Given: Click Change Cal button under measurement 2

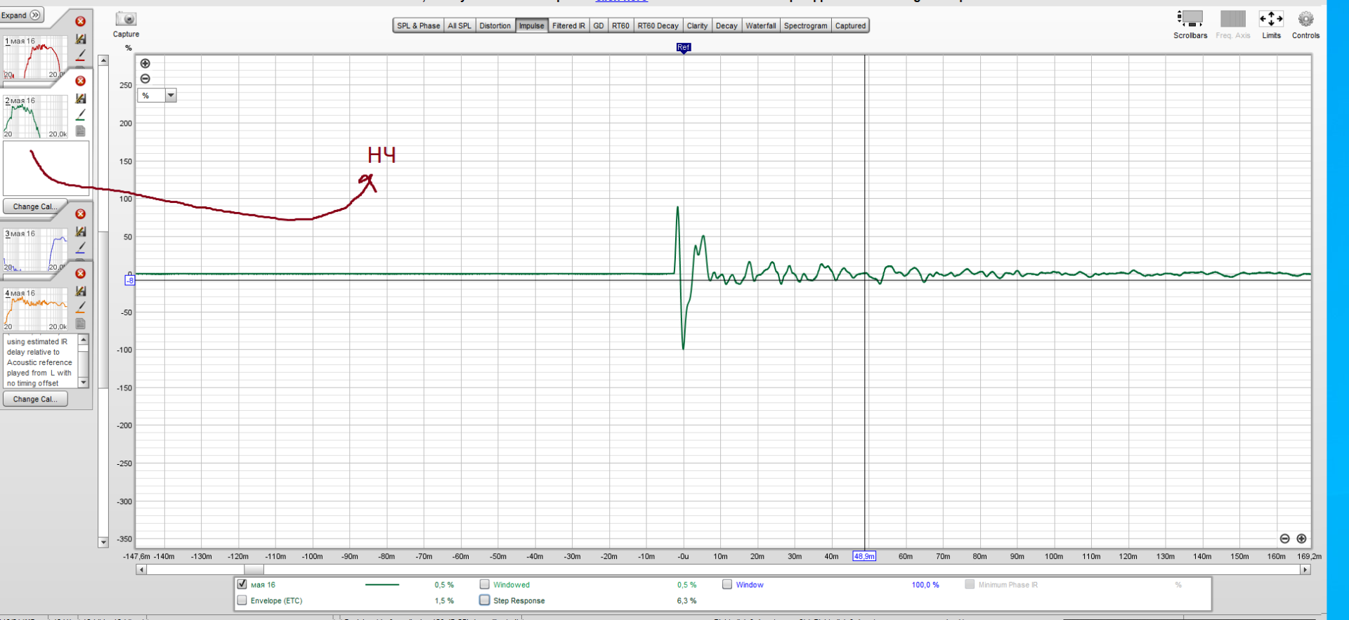Looking at the screenshot, I should [35, 206].
